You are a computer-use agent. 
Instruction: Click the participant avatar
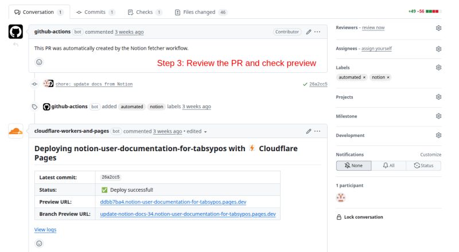[341, 198]
